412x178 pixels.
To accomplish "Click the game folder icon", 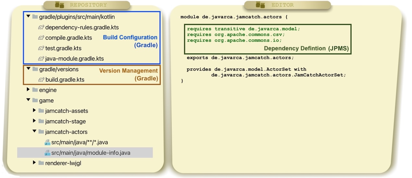I will [35, 101].
